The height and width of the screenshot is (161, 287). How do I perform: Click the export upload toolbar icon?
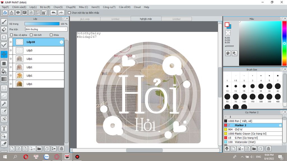pyautogui.click(x=11, y=13)
